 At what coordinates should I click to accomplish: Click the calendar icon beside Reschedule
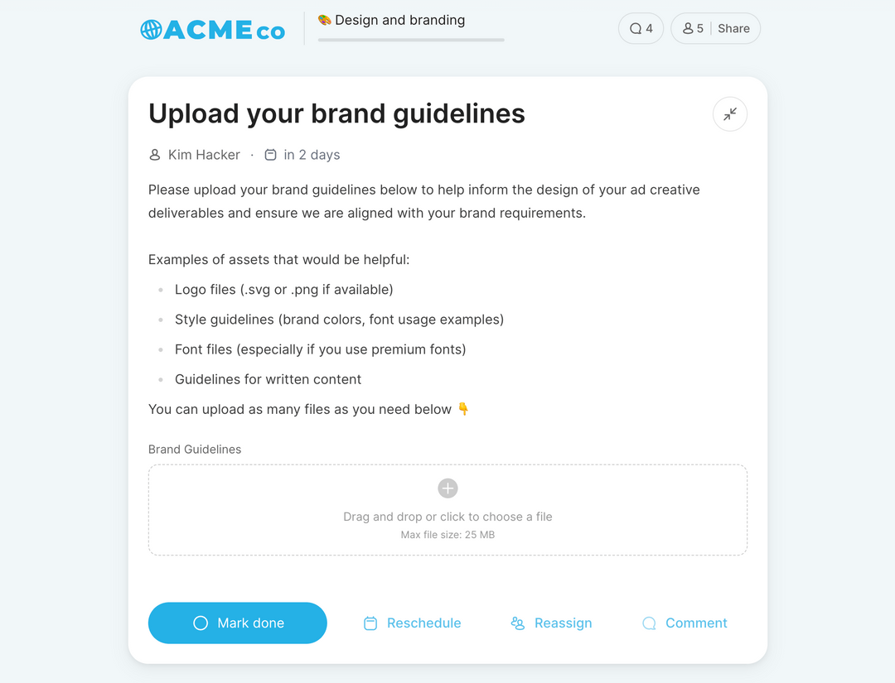click(x=370, y=623)
